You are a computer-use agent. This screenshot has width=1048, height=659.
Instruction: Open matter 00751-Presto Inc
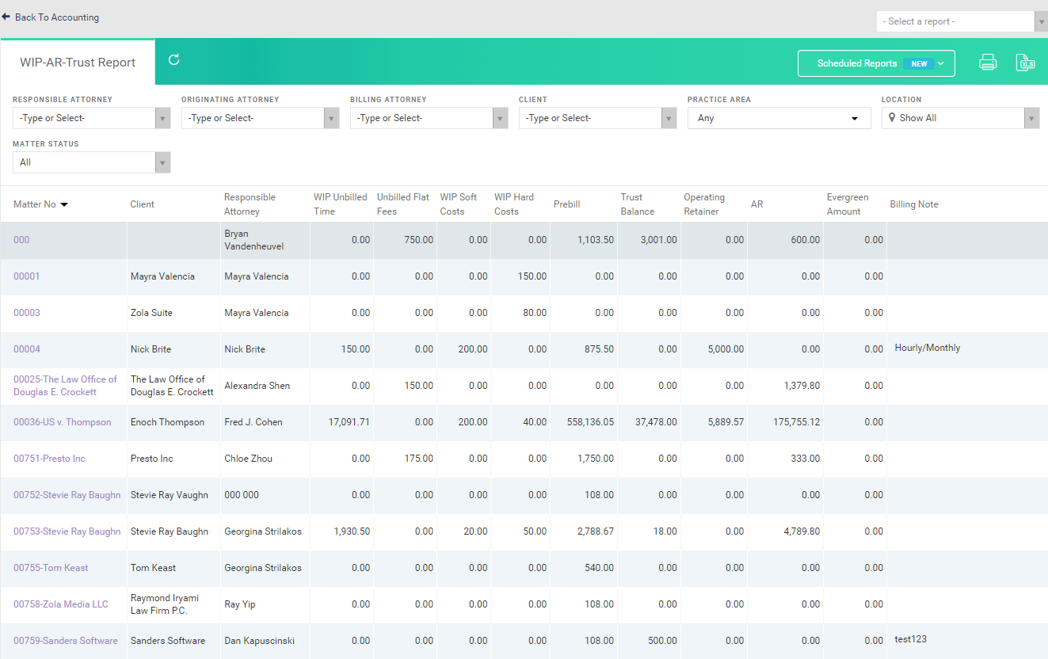point(49,459)
